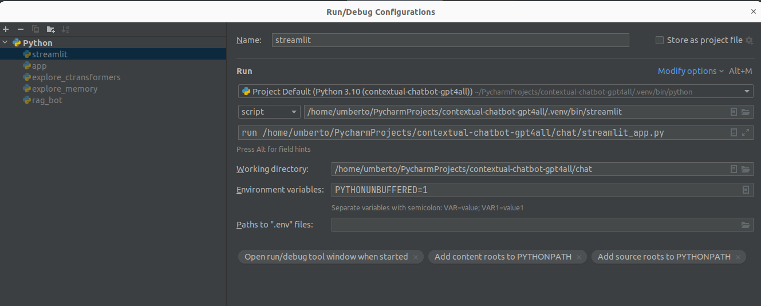This screenshot has width=761, height=306.
Task: Click the Name text field
Action: 450,40
